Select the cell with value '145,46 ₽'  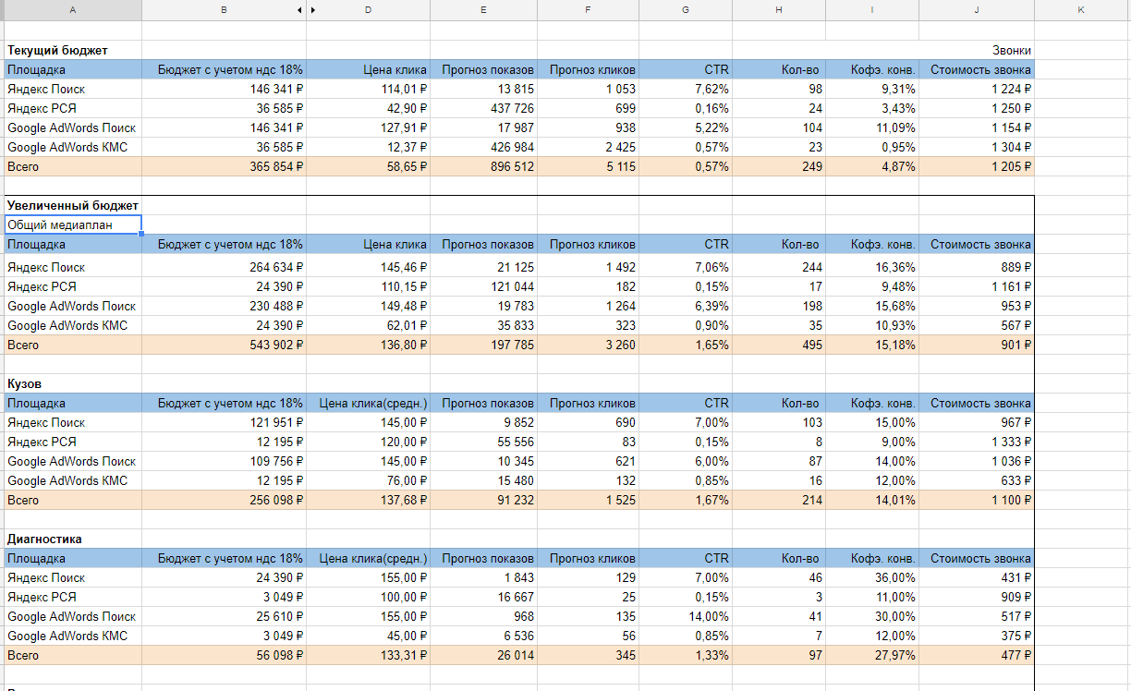[x=368, y=267]
